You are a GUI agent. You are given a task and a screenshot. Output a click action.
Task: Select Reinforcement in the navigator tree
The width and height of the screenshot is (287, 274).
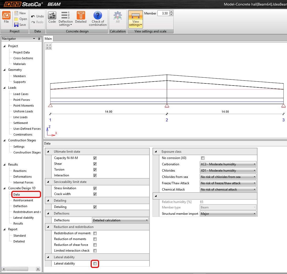(23, 200)
